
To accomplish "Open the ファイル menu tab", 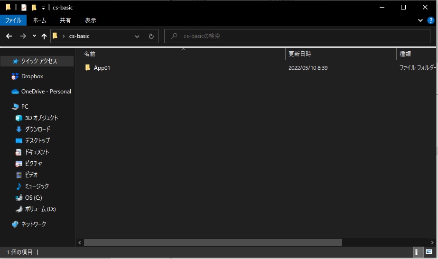I will pos(13,20).
